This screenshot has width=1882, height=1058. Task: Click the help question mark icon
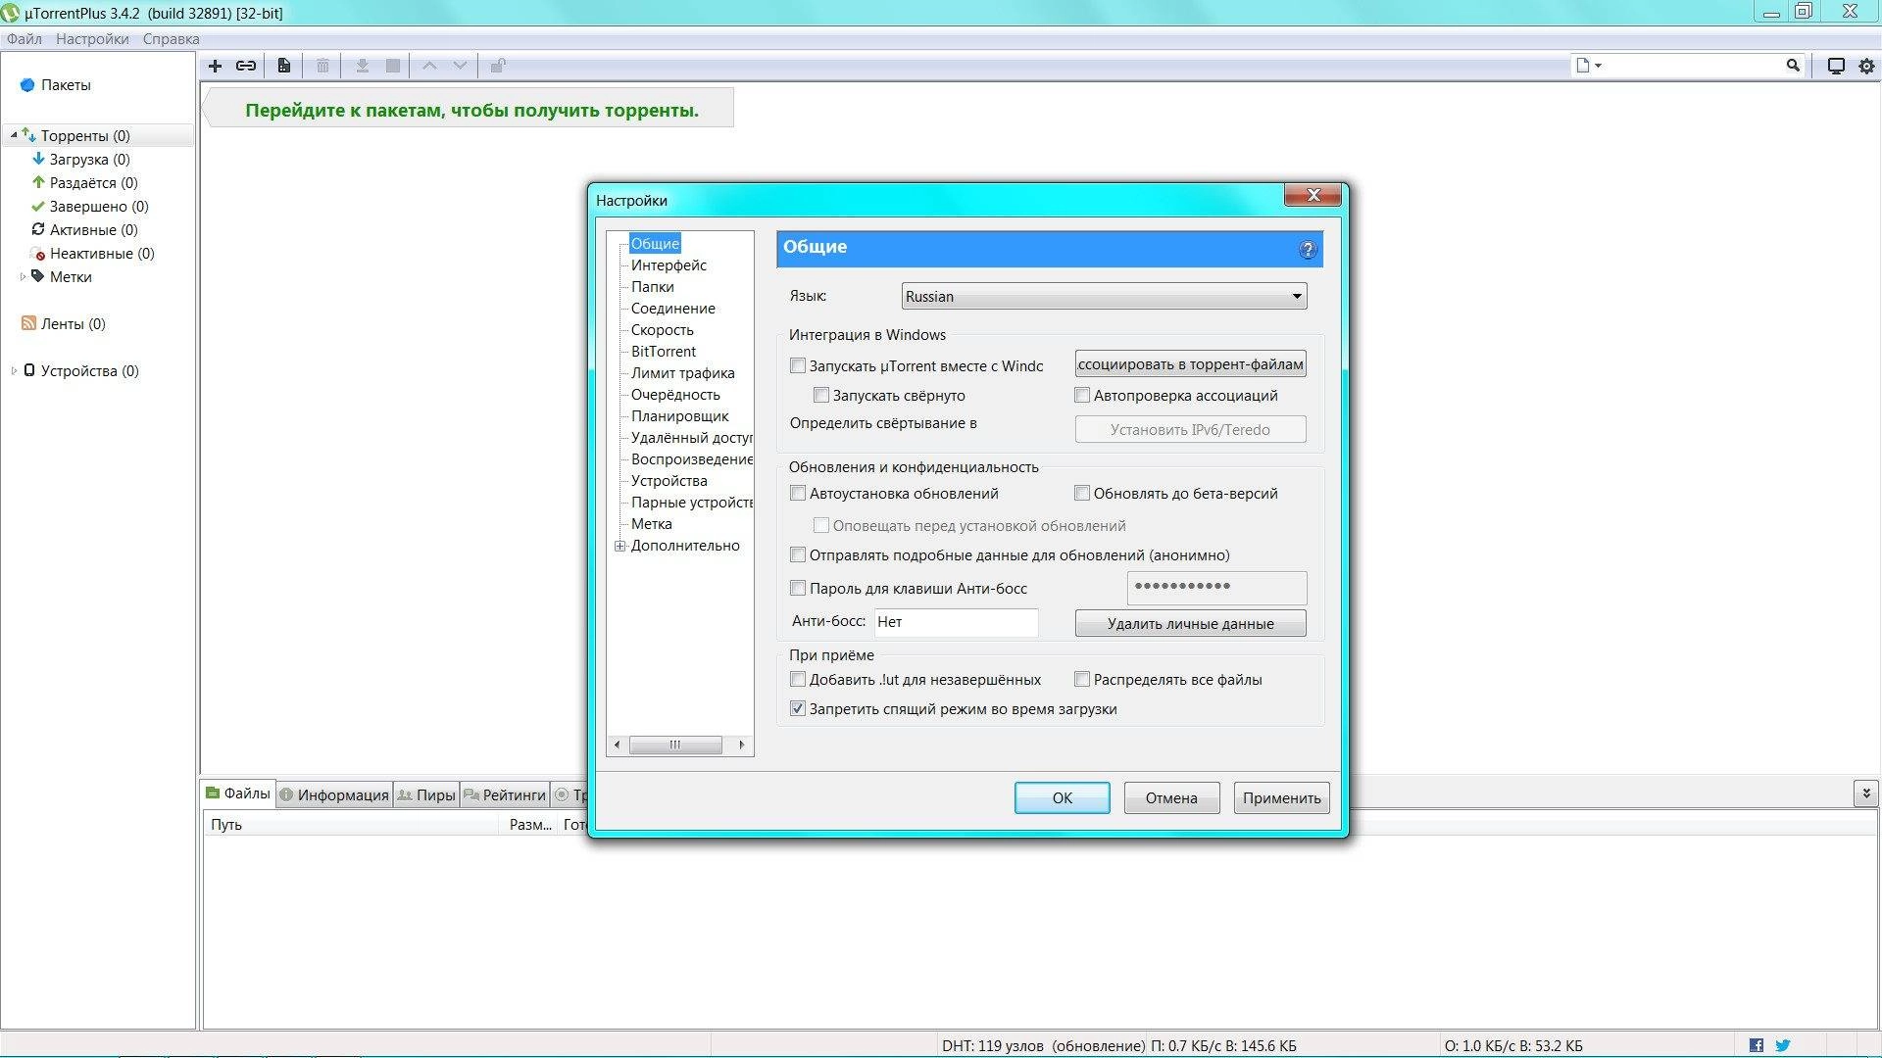1307,250
